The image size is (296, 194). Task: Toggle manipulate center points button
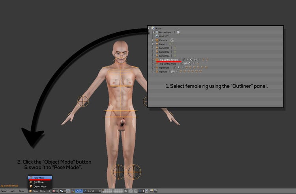[x=68, y=191]
